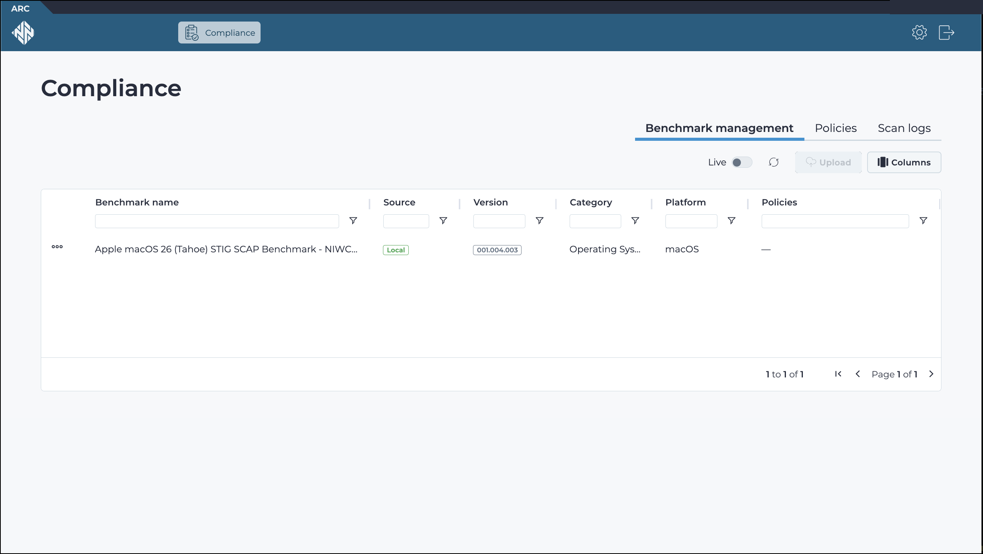Sort by Benchmark name column header
The width and height of the screenshot is (983, 554).
pos(137,202)
